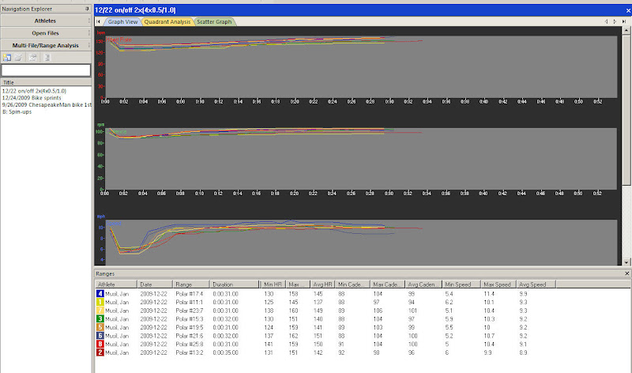Viewport: 632px width, 373px height.
Task: Click the open folder icon in the navigation toolbar
Action: click(18, 58)
